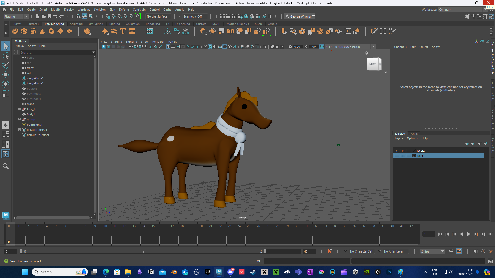Click No Live Surface field
The image size is (495, 278).
point(158,16)
